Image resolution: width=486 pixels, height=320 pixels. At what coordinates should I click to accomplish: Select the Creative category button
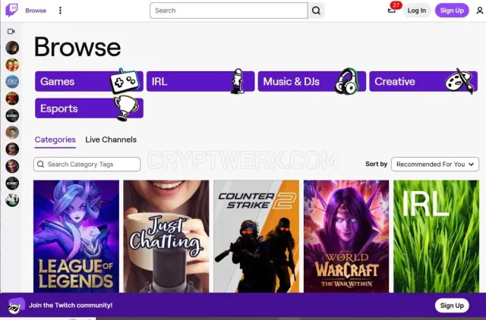424,81
